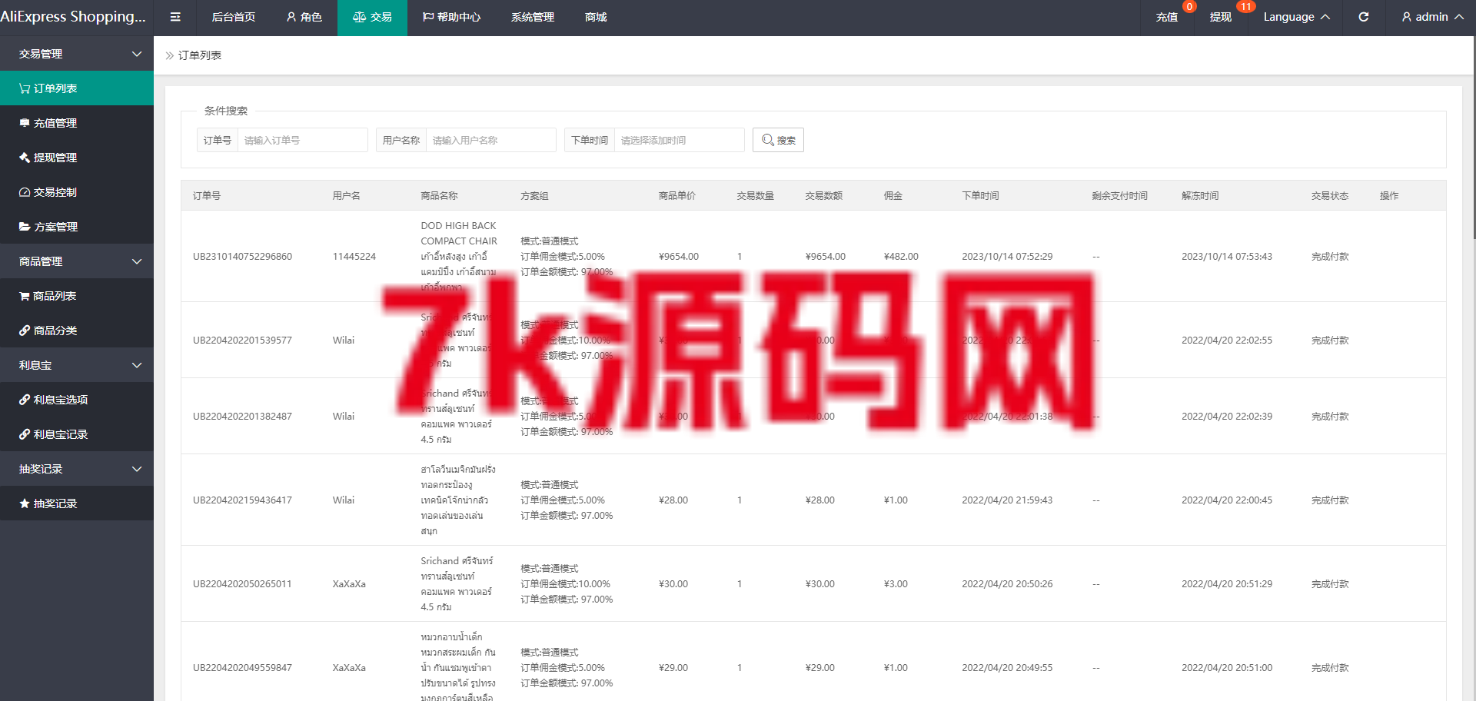
Task: Focus the 用户名称 search input
Action: point(491,140)
